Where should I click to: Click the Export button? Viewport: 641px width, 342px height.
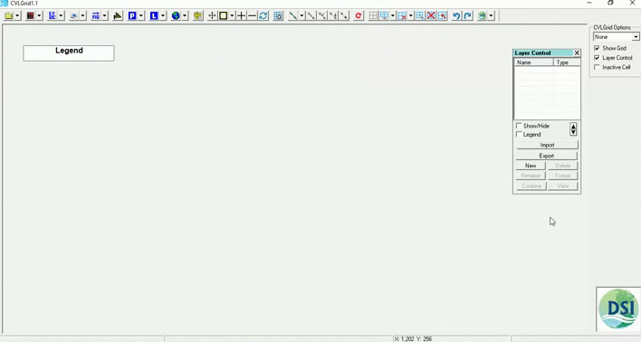coord(547,156)
